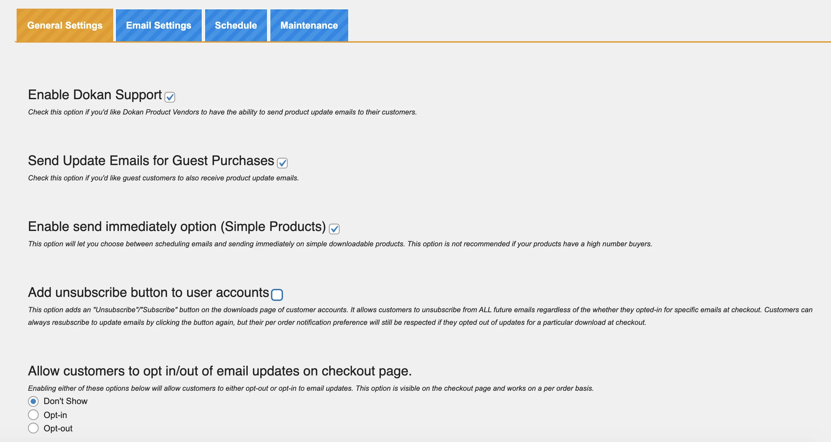The height and width of the screenshot is (442, 831).
Task: Switch to the Email Settings tab
Action: pos(159,25)
